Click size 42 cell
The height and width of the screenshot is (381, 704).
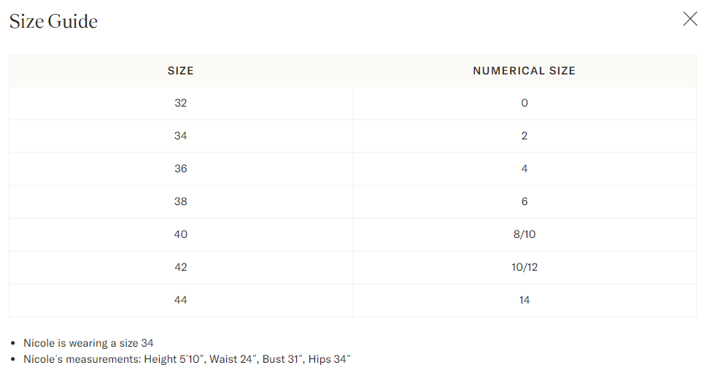(x=181, y=267)
